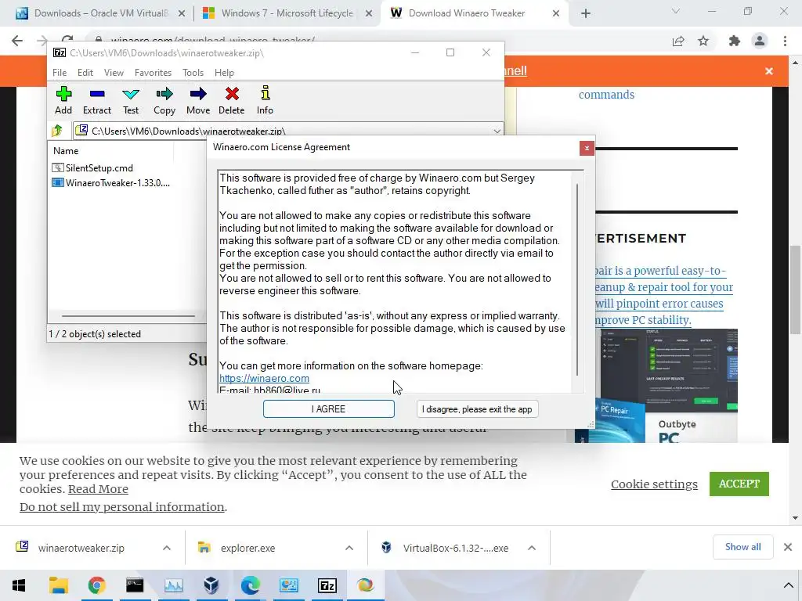Click the Test archive icon in 7-Zip
Screen dimensions: 802x601
tap(131, 100)
